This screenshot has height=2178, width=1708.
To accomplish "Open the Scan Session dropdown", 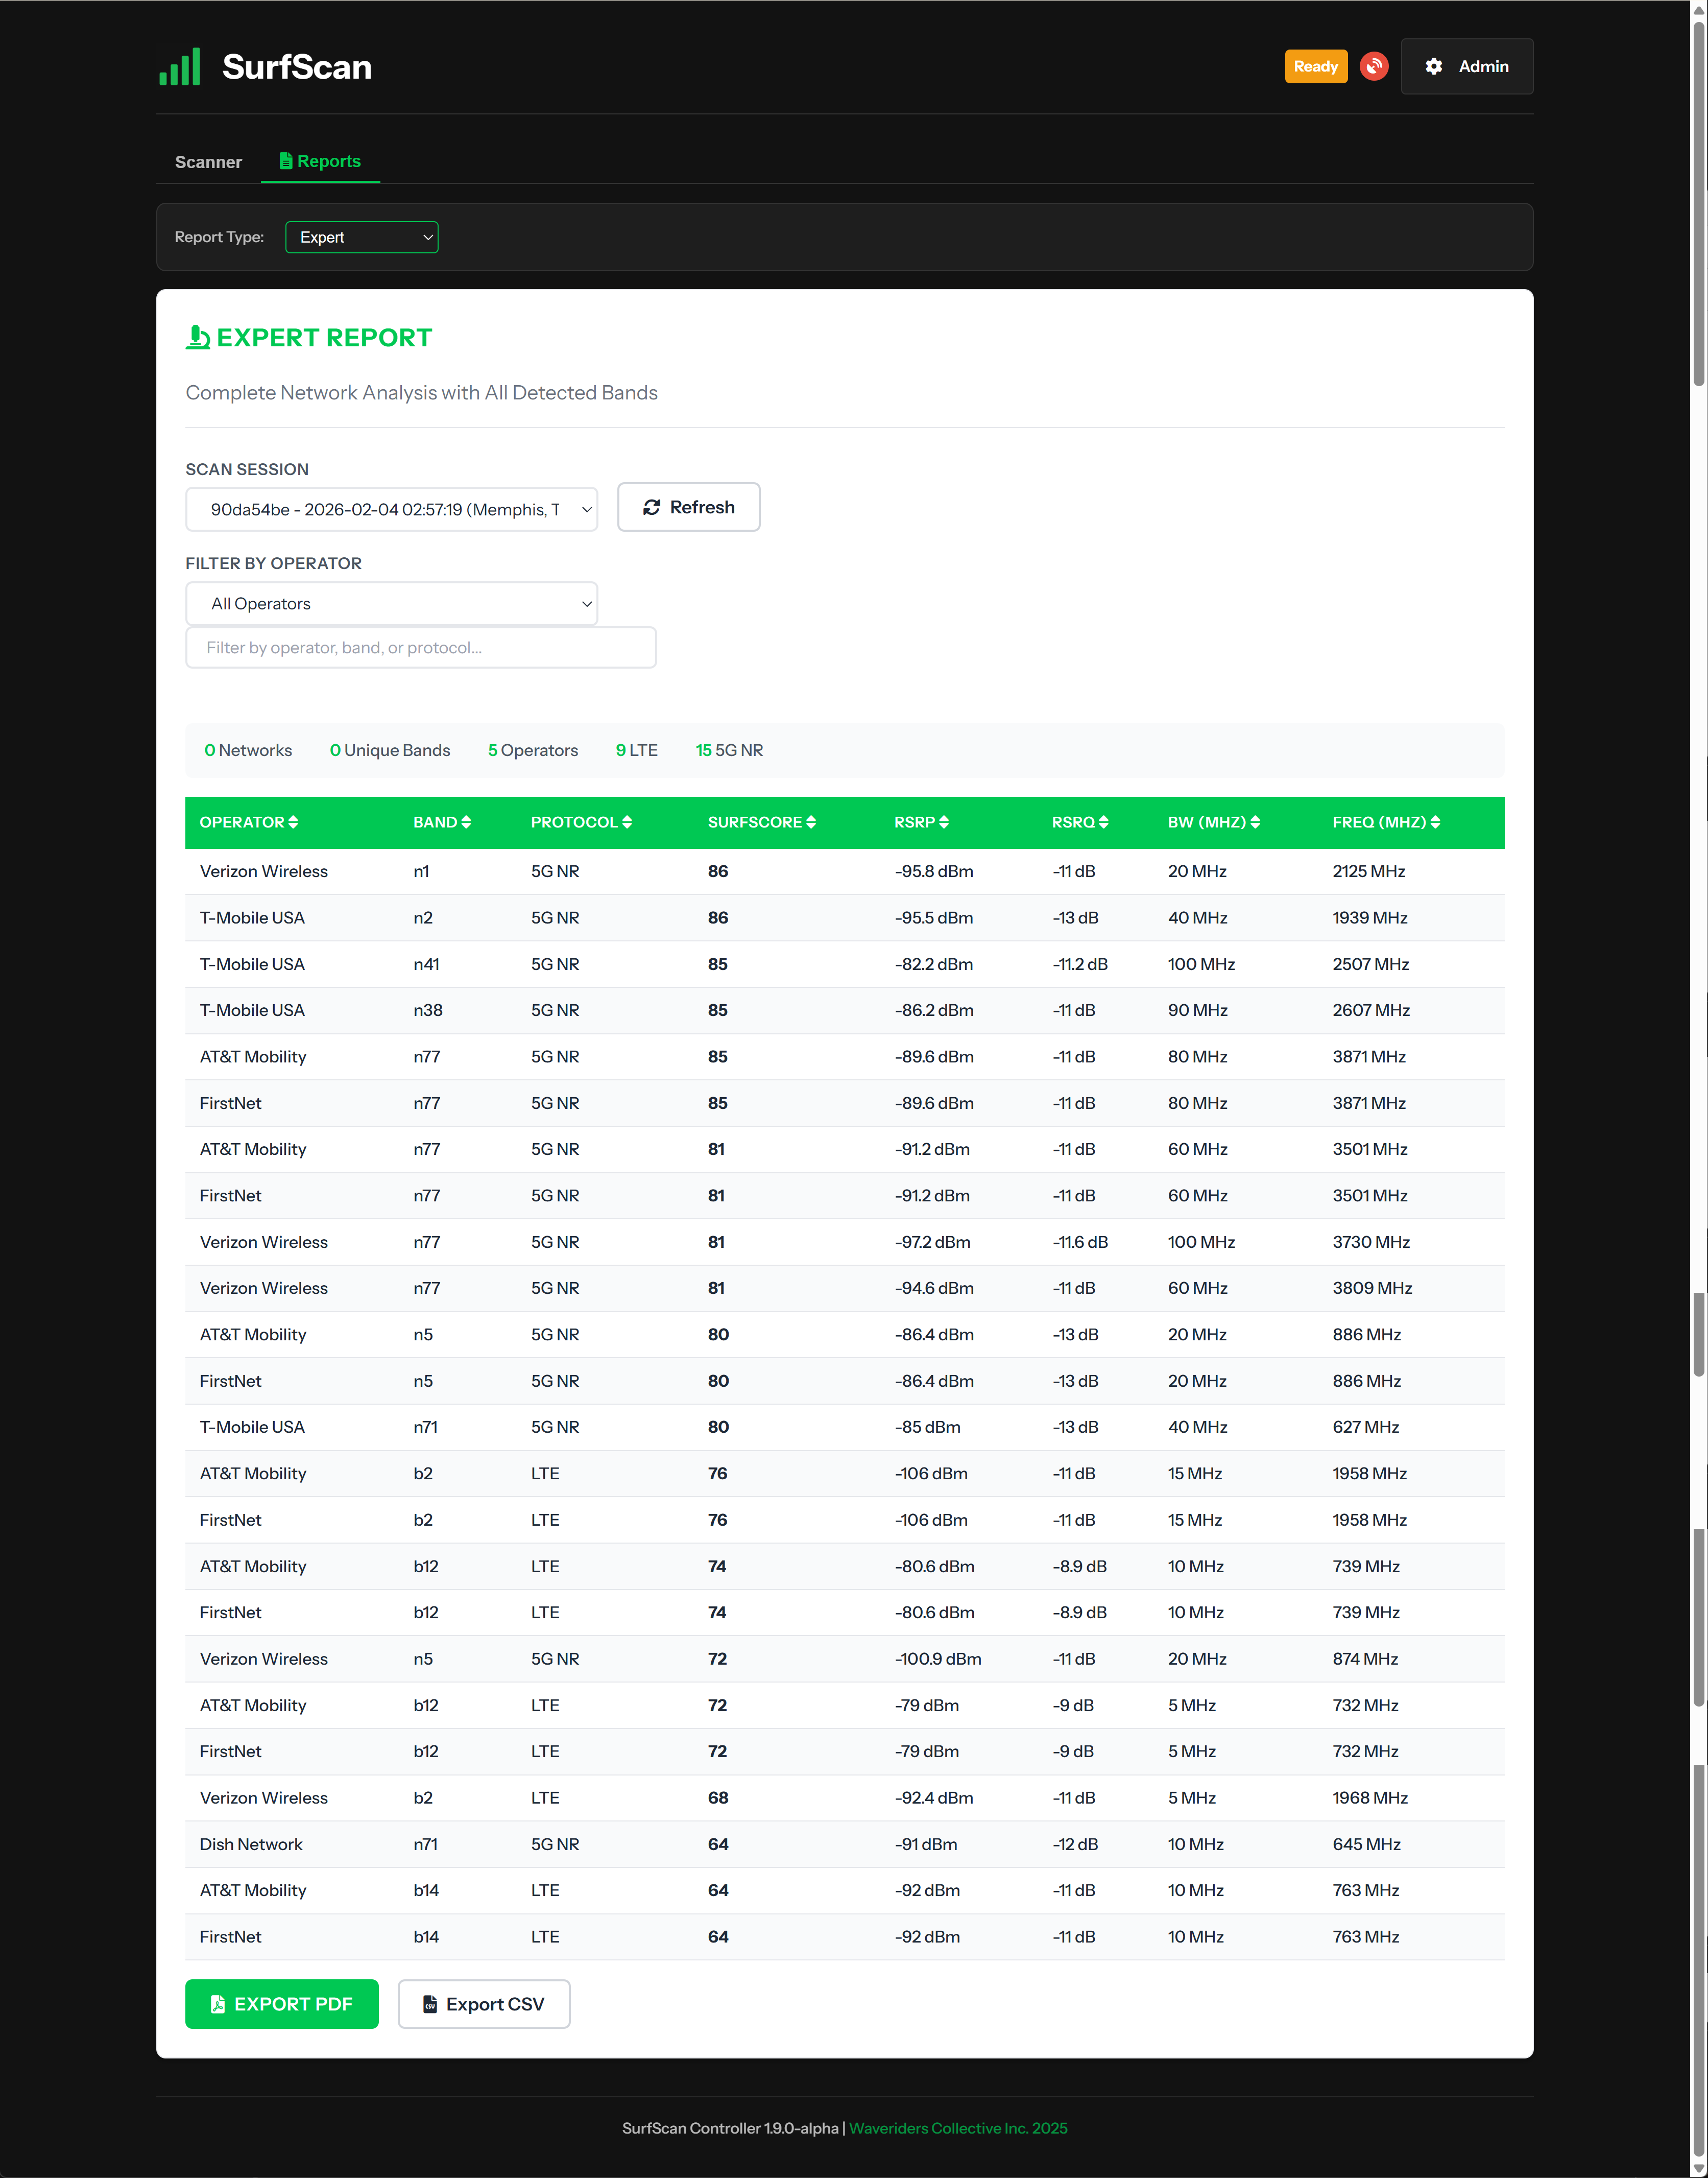I will pyautogui.click(x=391, y=509).
